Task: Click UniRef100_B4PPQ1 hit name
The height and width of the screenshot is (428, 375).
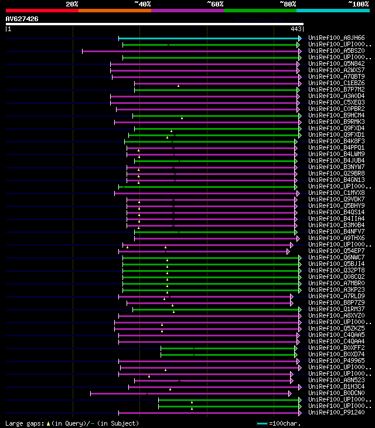Action: point(336,148)
